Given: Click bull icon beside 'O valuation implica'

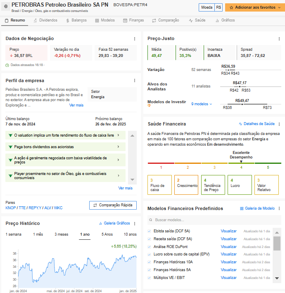Looking at the screenshot, I should tap(10, 135).
